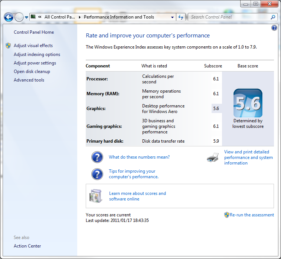The height and width of the screenshot is (259, 281).
Task: Expand the double-chevron breadcrumb overflow
Action: [x=40, y=17]
